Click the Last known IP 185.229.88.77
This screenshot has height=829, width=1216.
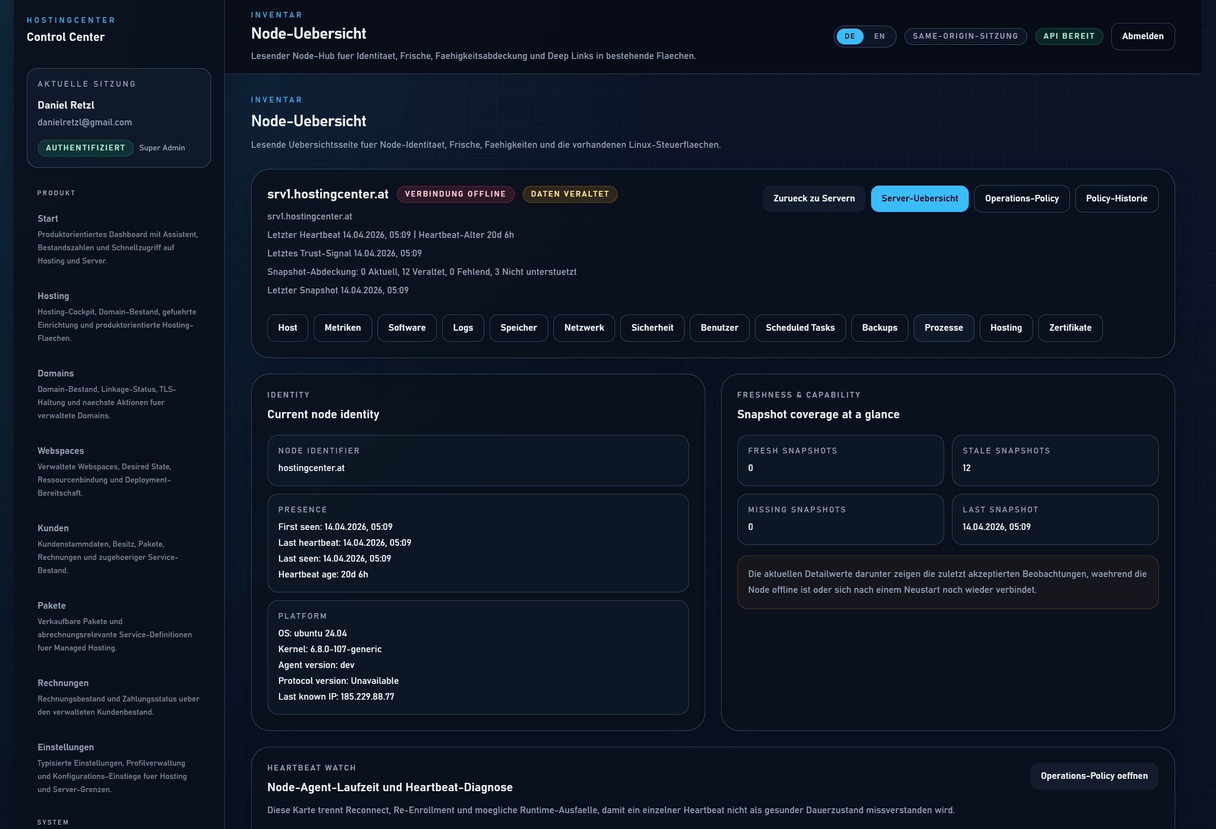coord(336,697)
